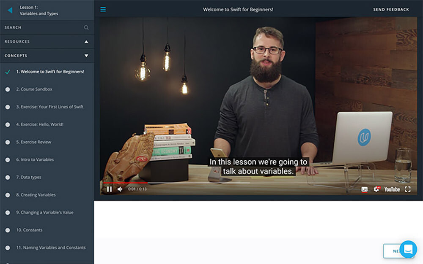Select the Constants concept item
The width and height of the screenshot is (423, 264).
(29, 230)
